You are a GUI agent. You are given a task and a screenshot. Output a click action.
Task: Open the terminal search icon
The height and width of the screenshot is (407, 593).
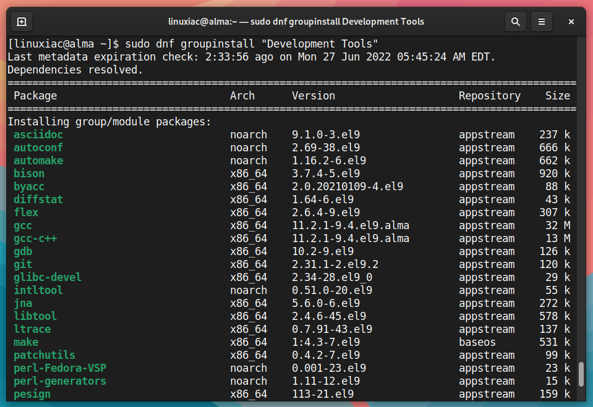(x=516, y=22)
